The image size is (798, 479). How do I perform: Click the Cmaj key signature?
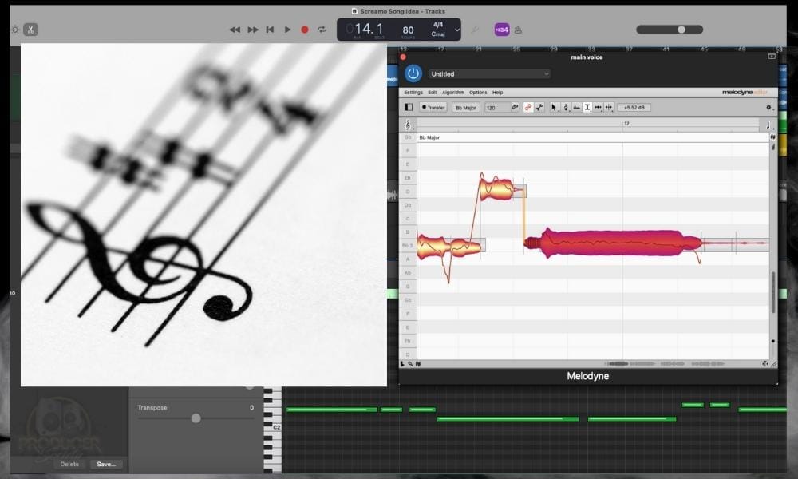click(437, 34)
